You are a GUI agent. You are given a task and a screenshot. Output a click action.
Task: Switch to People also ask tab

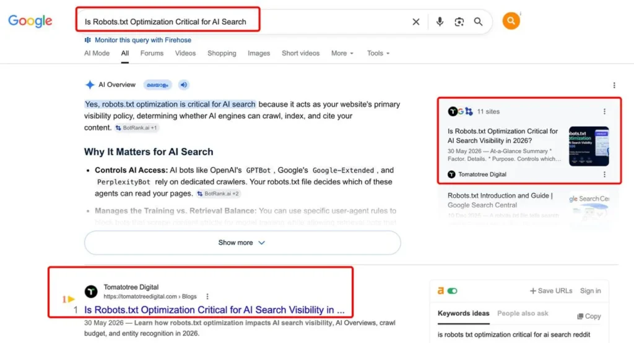tap(523, 313)
